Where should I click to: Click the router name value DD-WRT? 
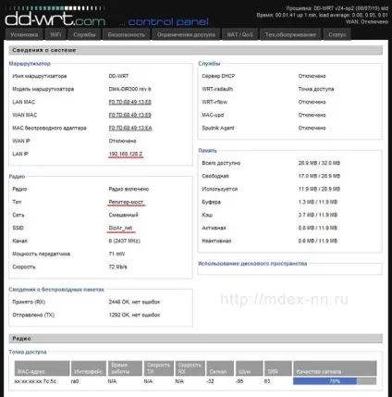118,76
